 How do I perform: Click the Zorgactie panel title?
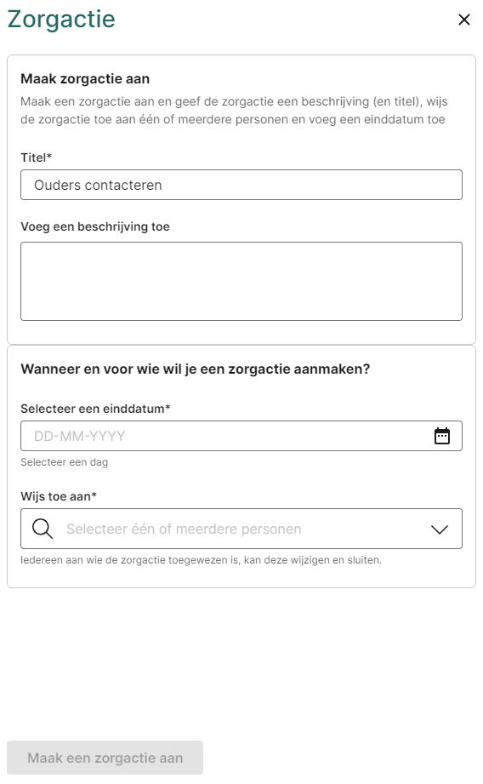[x=61, y=20]
